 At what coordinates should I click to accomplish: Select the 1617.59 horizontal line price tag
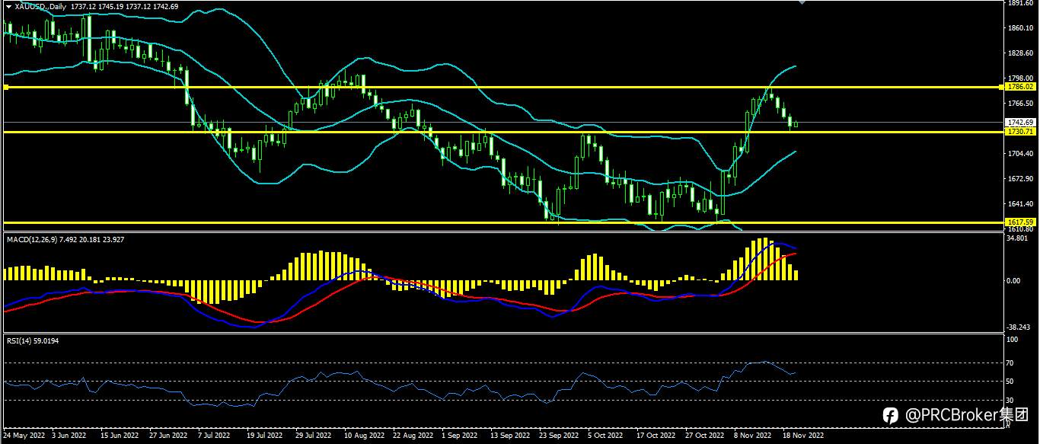point(1019,222)
